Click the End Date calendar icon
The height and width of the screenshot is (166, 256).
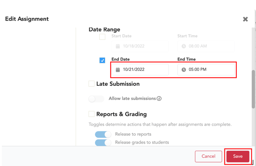118,70
